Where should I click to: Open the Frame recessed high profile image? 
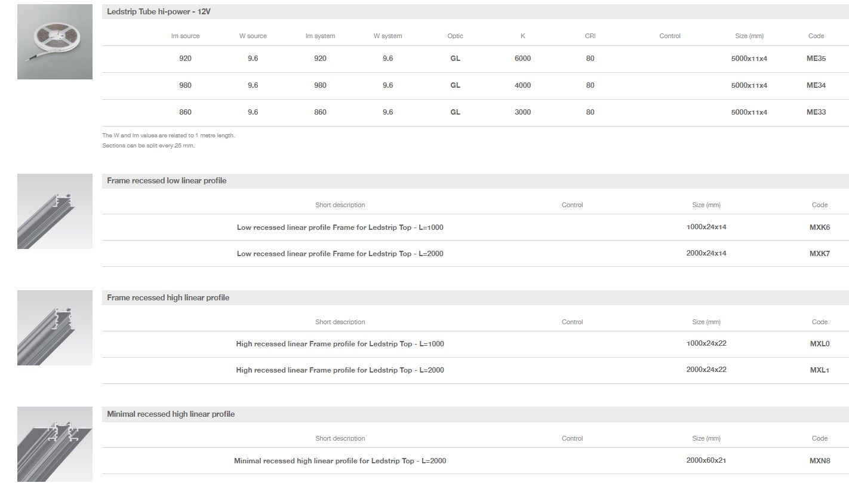coord(55,328)
